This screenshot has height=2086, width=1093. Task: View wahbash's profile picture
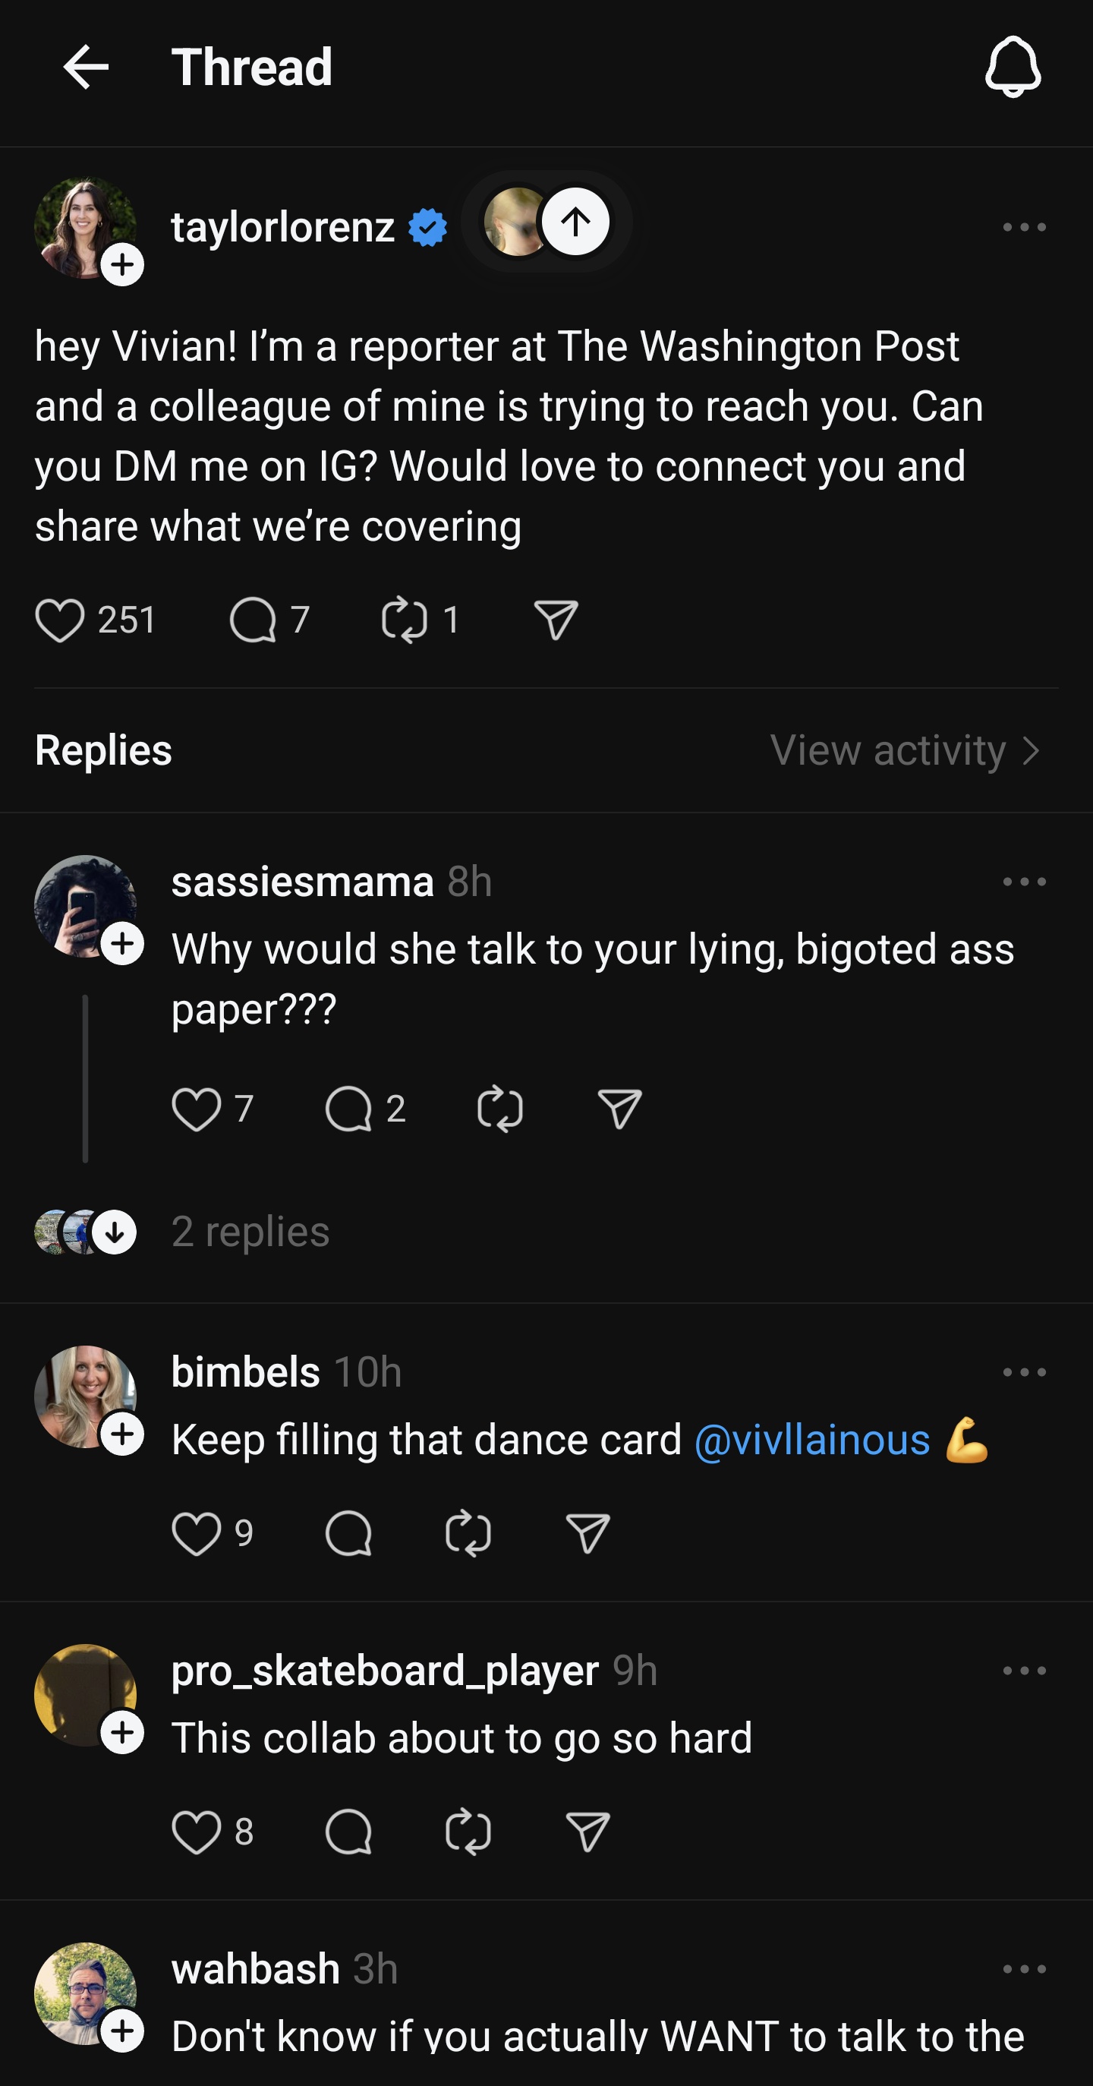tap(85, 1993)
